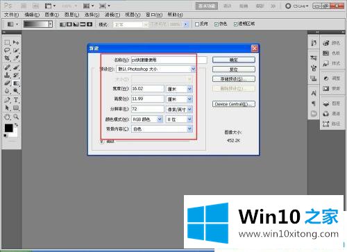Open the 预设 preset dropdown

tap(193, 69)
